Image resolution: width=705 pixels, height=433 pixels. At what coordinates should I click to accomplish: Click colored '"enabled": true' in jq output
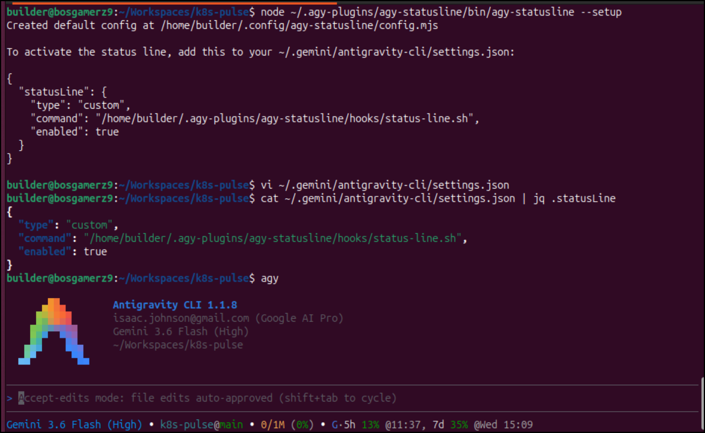(x=63, y=252)
